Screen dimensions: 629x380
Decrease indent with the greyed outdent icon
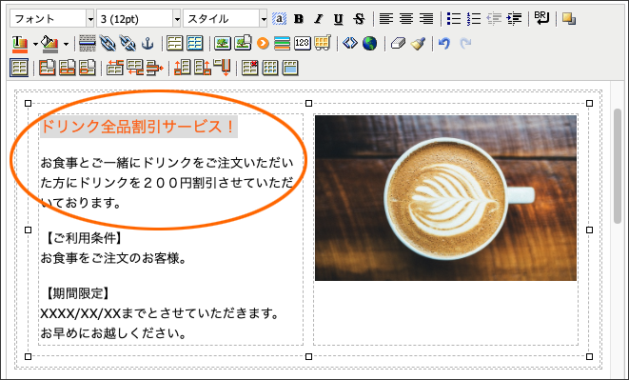(494, 19)
